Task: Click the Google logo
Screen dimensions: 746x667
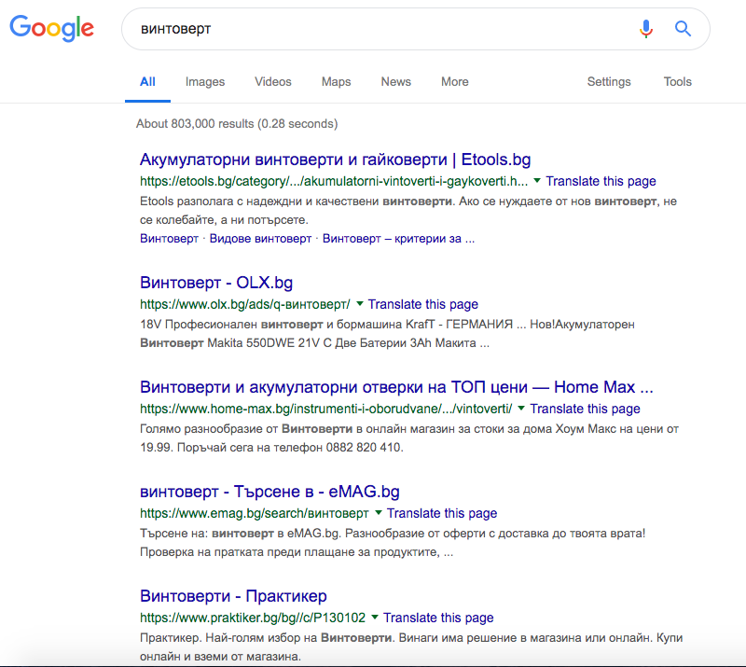Action: pos(52,28)
